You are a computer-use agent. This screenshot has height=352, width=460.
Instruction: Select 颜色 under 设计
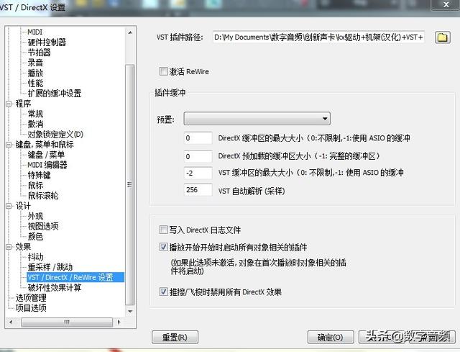[35, 237]
